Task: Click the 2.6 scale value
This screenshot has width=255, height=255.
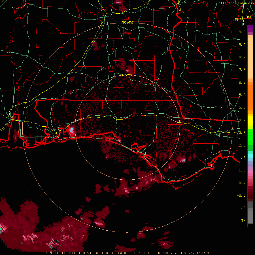Action: (242, 145)
